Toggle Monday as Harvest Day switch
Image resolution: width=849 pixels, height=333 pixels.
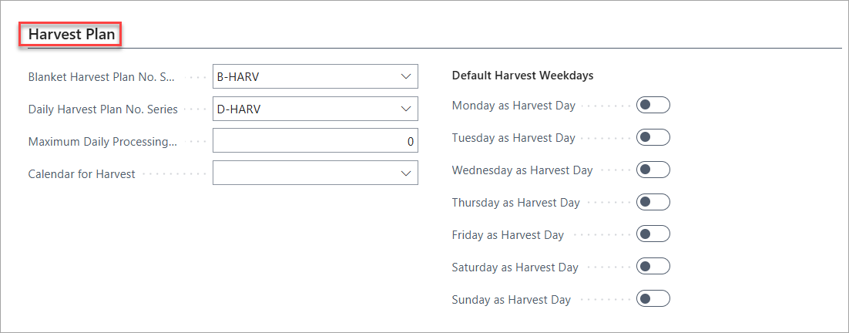(653, 105)
